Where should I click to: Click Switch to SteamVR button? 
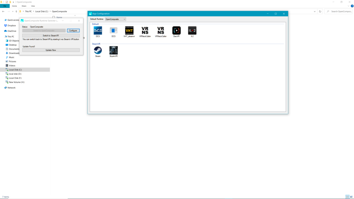tap(51, 35)
